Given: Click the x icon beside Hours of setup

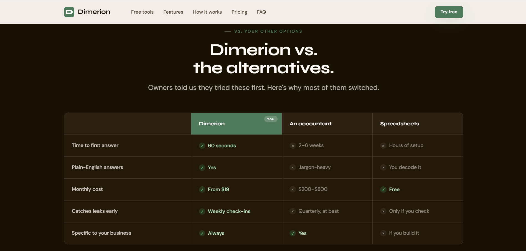Looking at the screenshot, I should coord(383,146).
